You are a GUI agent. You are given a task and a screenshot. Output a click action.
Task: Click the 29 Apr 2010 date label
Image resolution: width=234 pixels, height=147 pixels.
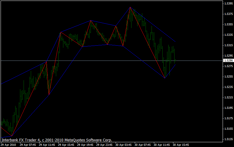pyautogui.click(x=8, y=145)
